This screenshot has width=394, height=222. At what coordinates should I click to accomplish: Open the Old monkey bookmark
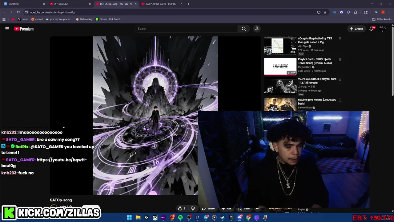(x=84, y=19)
